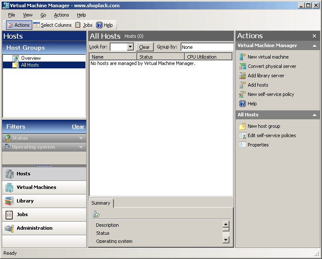322x259 pixels.
Task: Click the All Hosts folder icon
Action: [x=16, y=65]
